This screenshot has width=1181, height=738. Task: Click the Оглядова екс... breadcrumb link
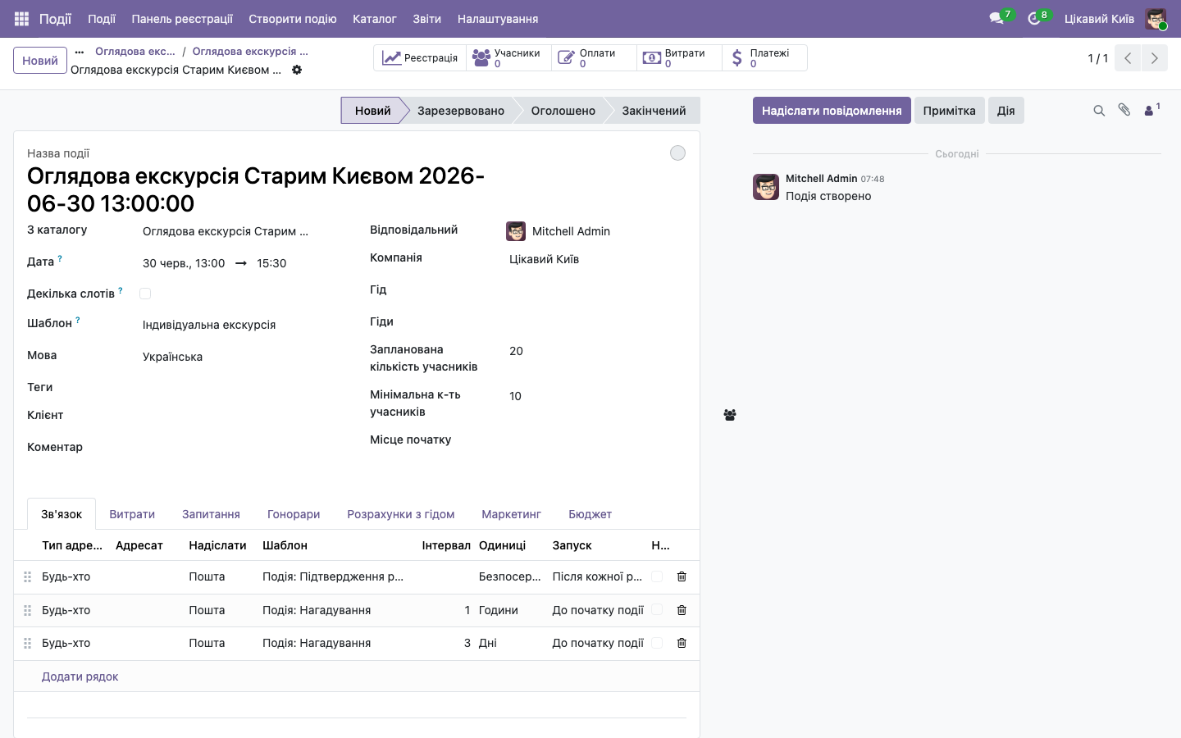(x=135, y=51)
